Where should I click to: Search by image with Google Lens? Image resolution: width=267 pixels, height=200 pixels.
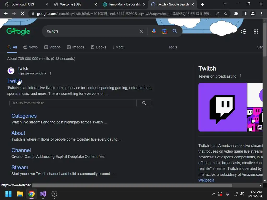164,31
